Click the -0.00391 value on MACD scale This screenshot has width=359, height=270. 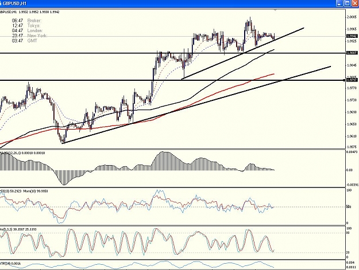point(352,185)
